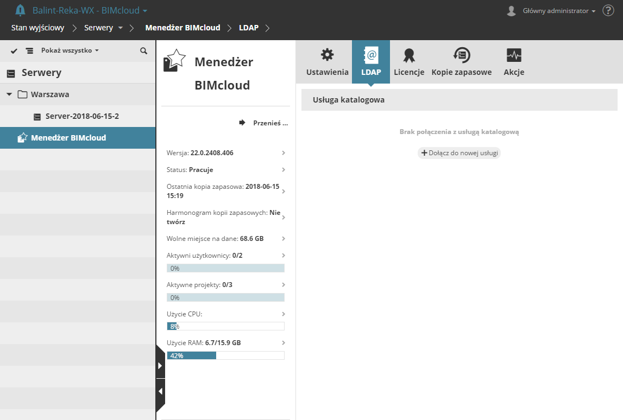623x420 pixels.
Task: Open Kopie zapasowe backup icon
Action: 461,54
